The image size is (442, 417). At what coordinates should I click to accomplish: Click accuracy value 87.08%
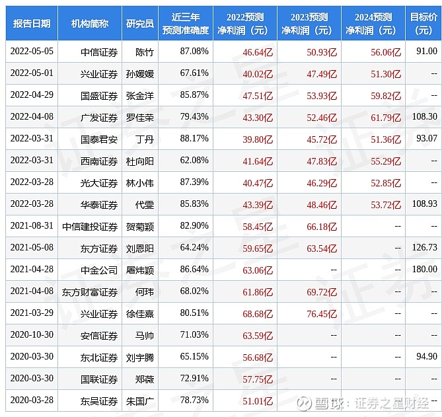pos(194,52)
